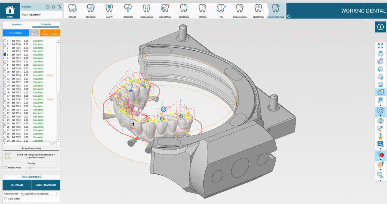387x204 pixels.
Task: Open the Sequence step
Action: coord(91,11)
